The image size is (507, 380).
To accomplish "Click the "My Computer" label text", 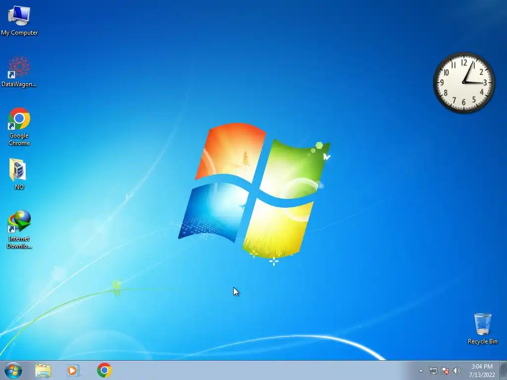I will click(x=19, y=33).
